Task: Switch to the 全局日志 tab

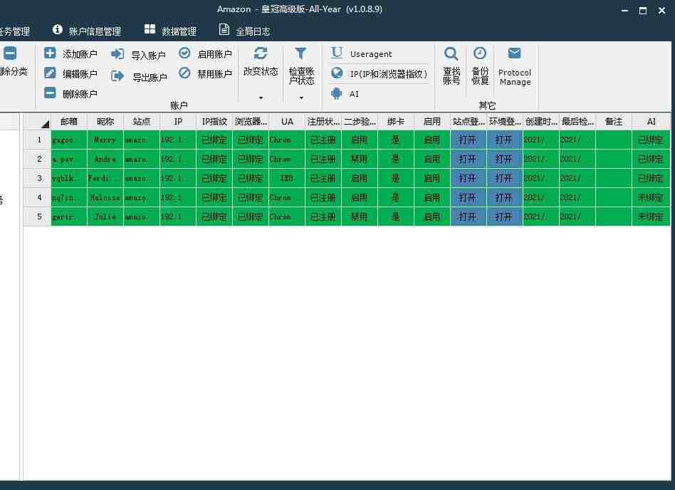Action: coord(244,31)
